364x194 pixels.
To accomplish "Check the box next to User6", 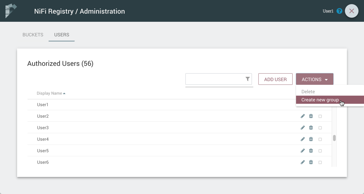I will coord(320,162).
